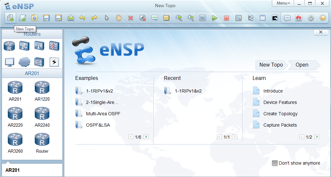The image size is (331, 177).
Task: Start devices with green play icon
Action: click(x=214, y=18)
